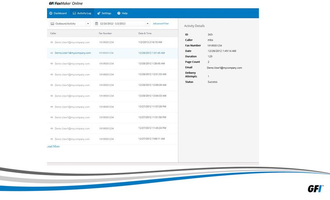Select the entry dated 12/28/2012 12:04:33 AM
330x200 pixels.
tap(113, 96)
